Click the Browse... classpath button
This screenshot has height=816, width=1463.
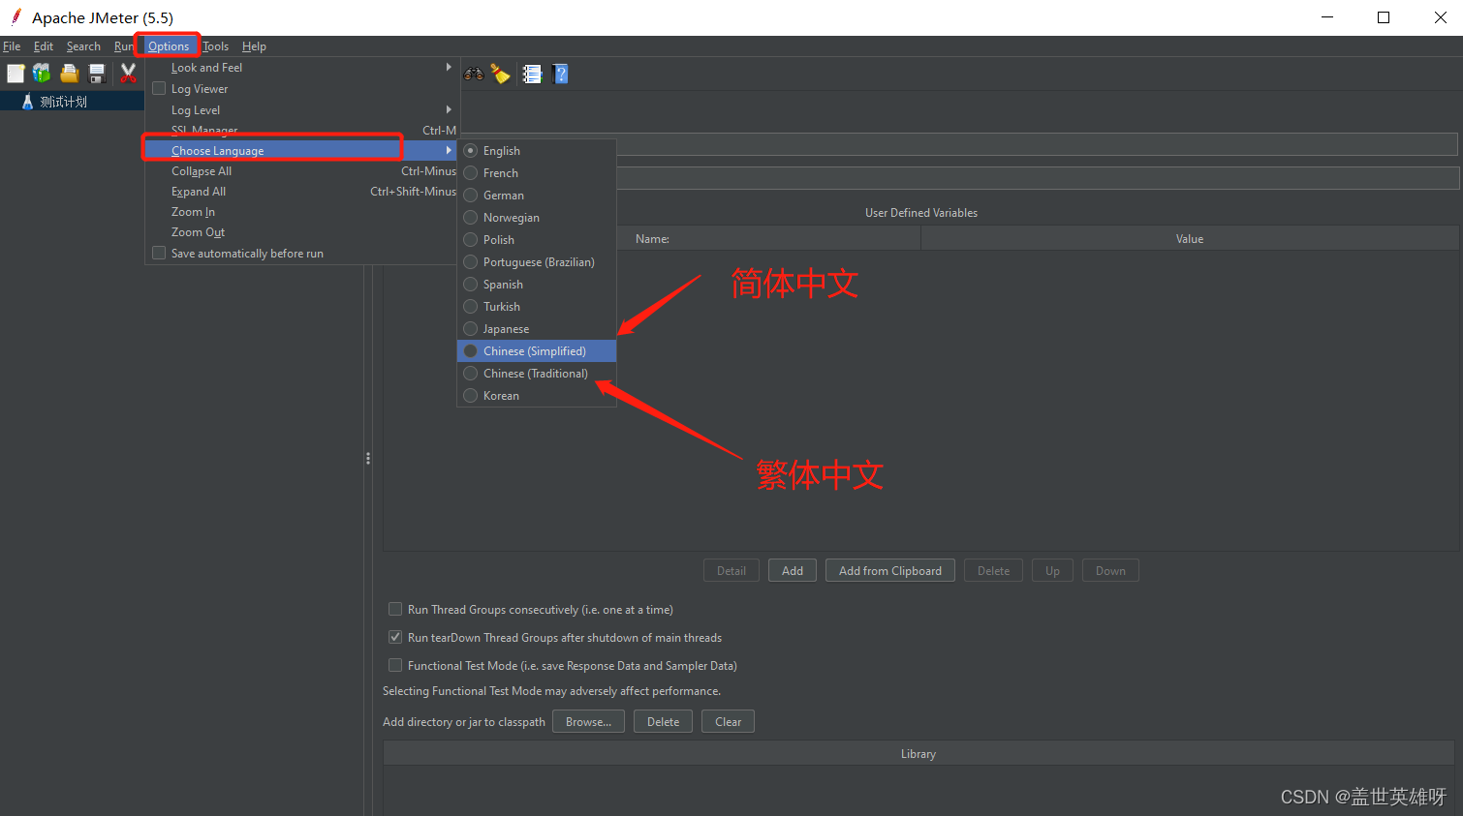tap(588, 721)
